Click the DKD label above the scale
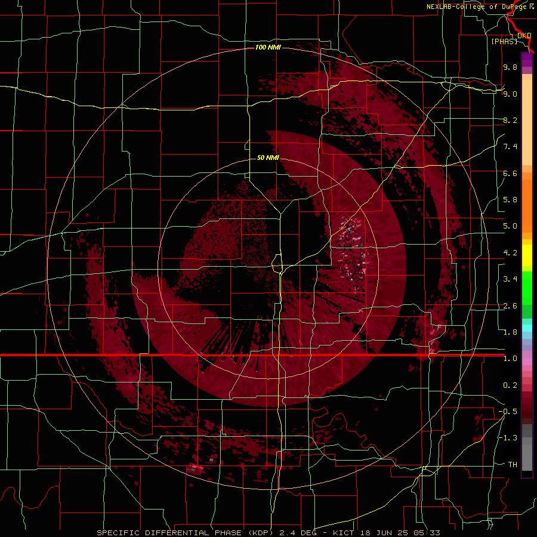Image resolution: width=537 pixels, height=537 pixels. point(524,35)
